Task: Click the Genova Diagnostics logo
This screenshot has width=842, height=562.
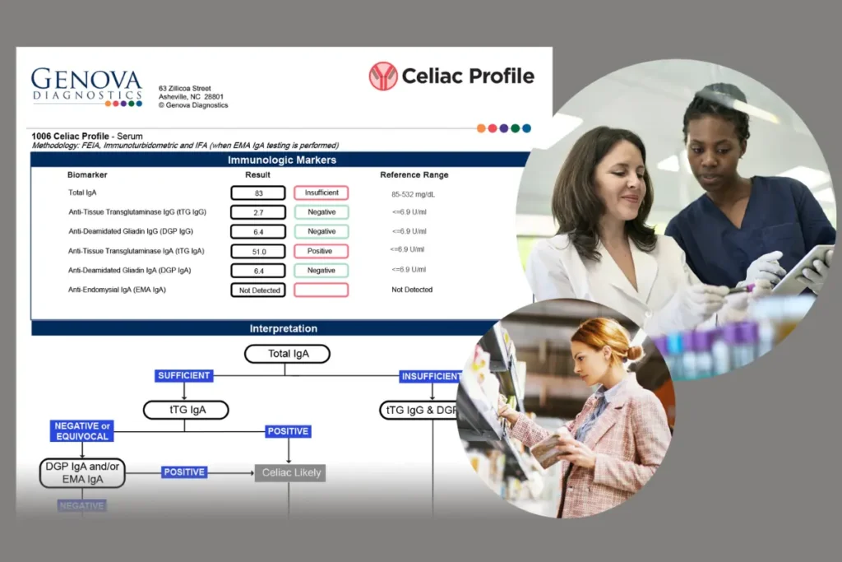Action: click(86, 87)
